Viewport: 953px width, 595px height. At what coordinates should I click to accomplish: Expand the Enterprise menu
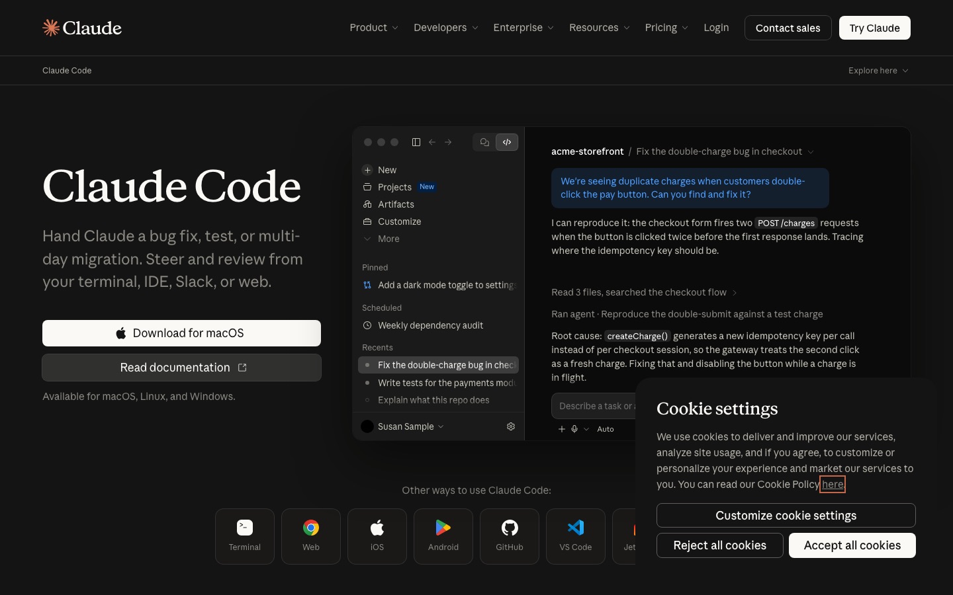[523, 28]
